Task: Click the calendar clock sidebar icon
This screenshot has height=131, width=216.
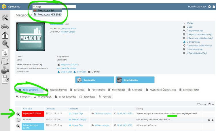Action: click(5, 79)
